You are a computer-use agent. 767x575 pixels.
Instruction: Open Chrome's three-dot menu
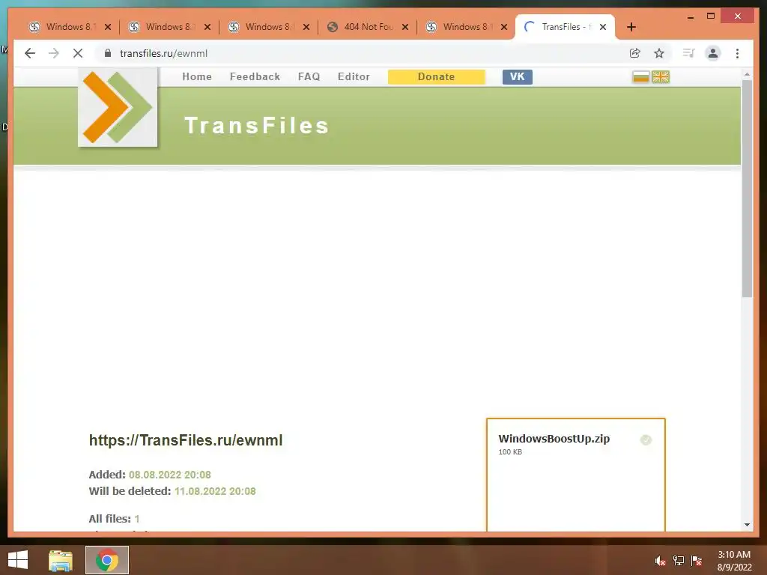click(737, 53)
